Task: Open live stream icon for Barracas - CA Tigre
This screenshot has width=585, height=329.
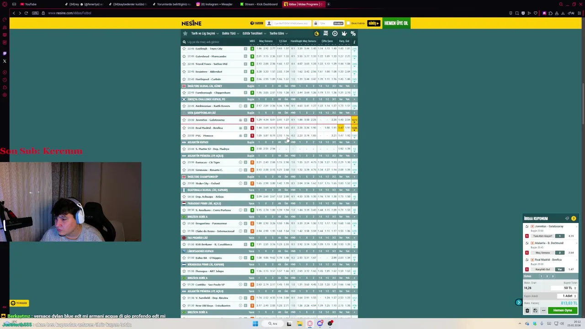Action: [240, 162]
